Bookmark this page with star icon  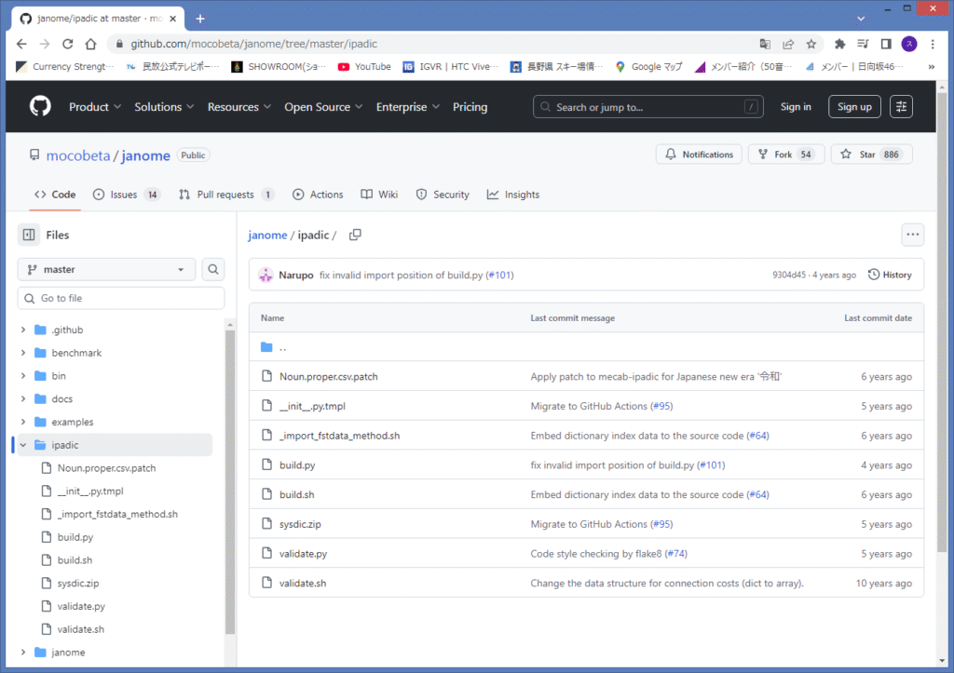[x=811, y=44]
